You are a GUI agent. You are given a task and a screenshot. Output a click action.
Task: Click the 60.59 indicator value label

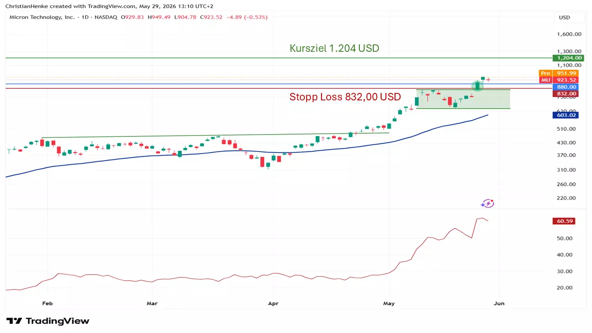(565, 221)
